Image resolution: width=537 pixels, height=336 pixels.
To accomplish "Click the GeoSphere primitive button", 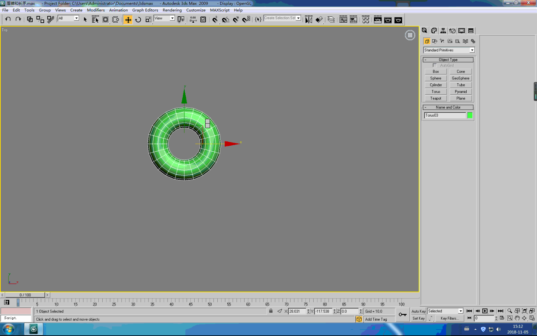I will [x=461, y=78].
